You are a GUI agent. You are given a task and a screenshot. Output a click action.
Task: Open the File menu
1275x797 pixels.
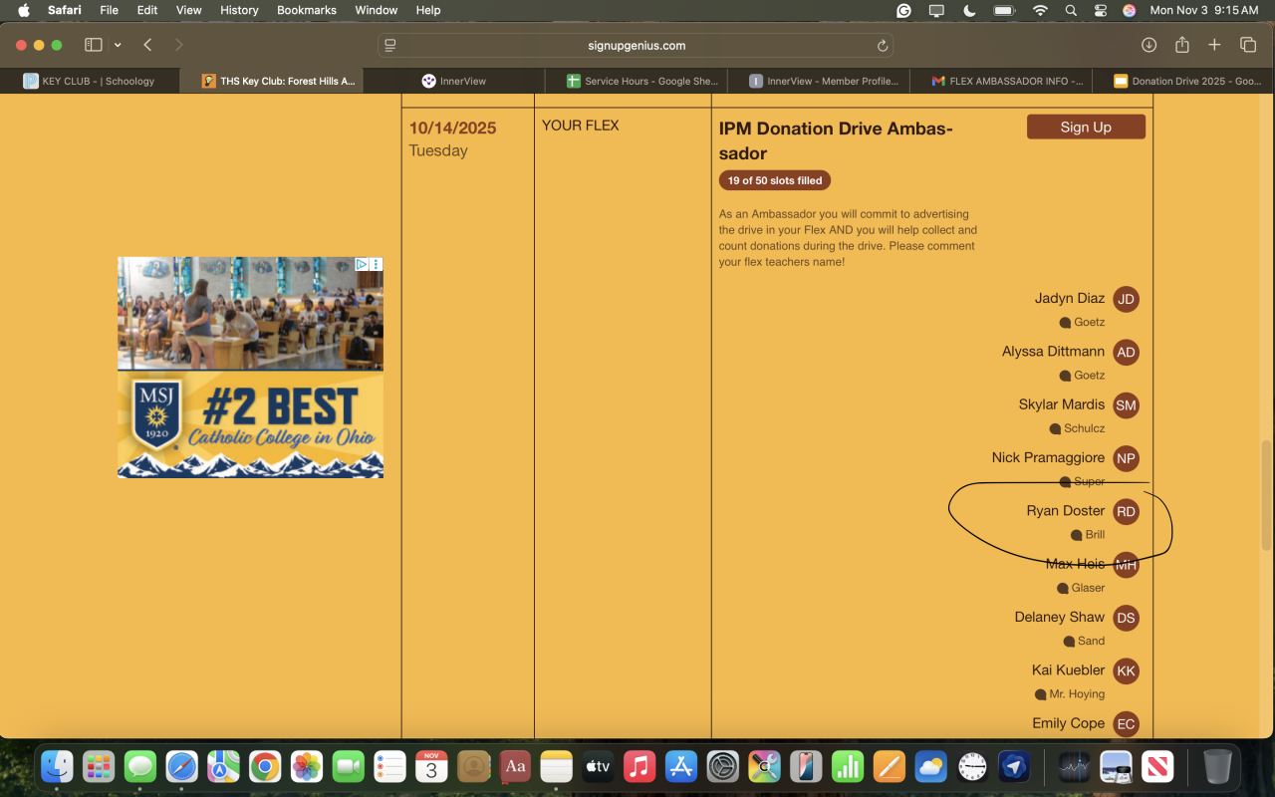pyautogui.click(x=110, y=10)
